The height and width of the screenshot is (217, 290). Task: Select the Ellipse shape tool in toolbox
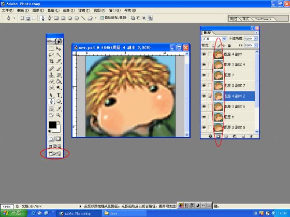[59, 101]
